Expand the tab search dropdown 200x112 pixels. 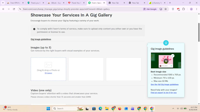click(3, 3)
